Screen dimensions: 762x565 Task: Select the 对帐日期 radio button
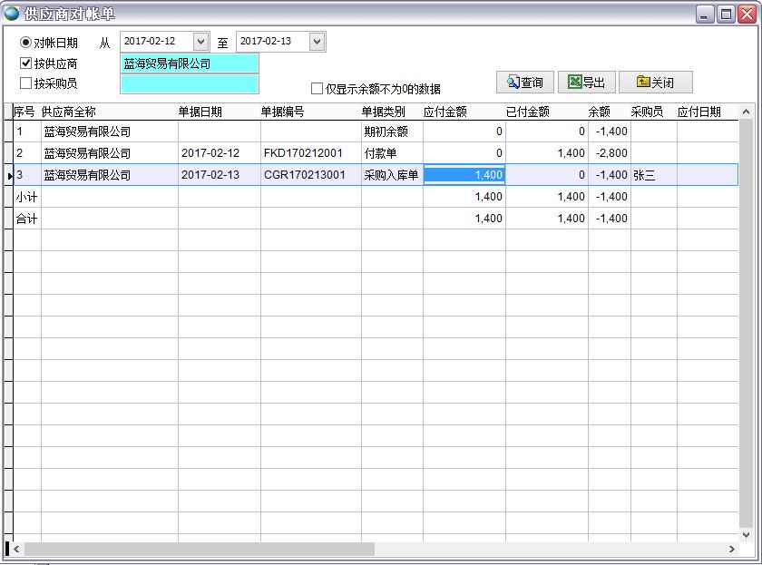pyautogui.click(x=25, y=43)
